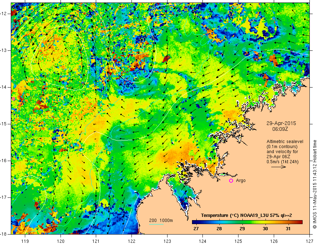Click the cyan 200 1000m bathymetry line sample
This screenshot has height=245, width=317.
pyautogui.click(x=156, y=224)
